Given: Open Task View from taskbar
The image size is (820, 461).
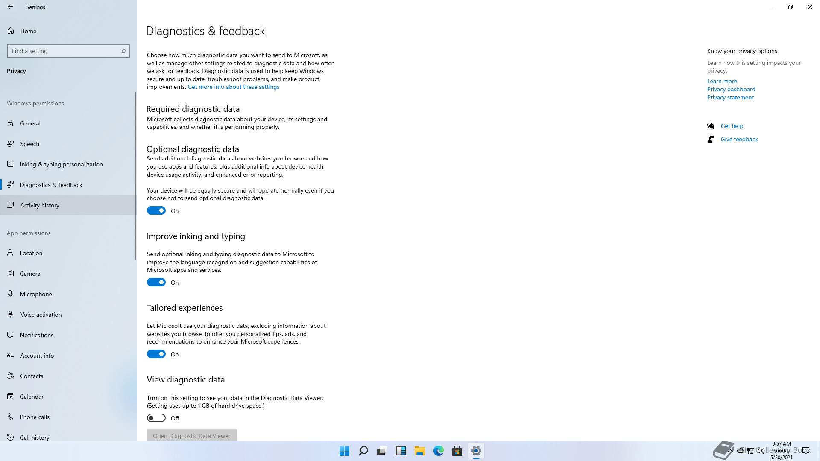Looking at the screenshot, I should (382, 451).
